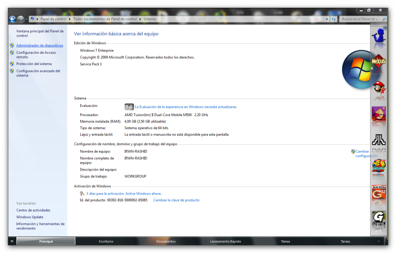The height and width of the screenshot is (253, 396).
Task: Switch to the Principal tab
Action: click(46, 241)
